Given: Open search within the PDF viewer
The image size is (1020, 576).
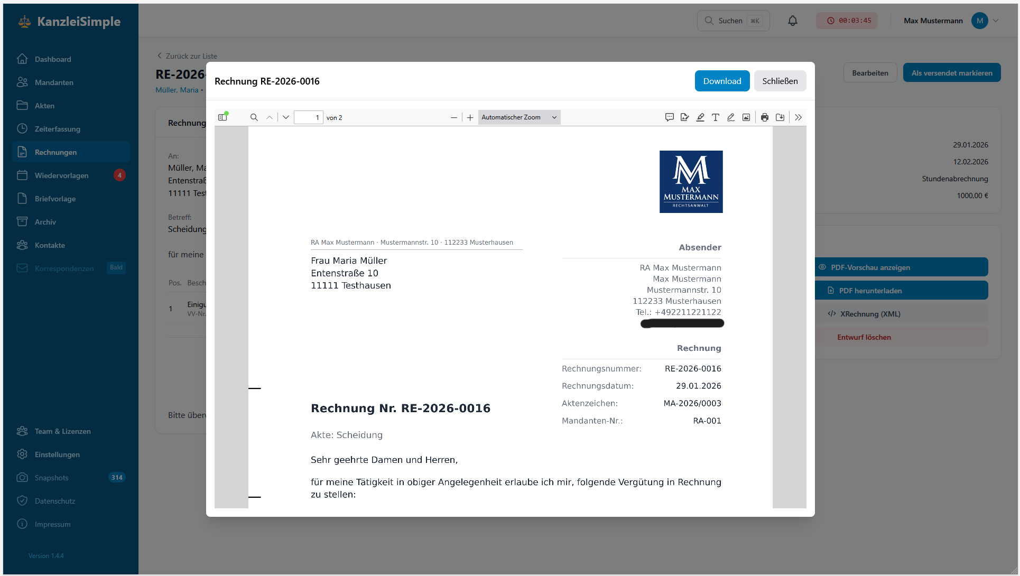Looking at the screenshot, I should tap(254, 117).
